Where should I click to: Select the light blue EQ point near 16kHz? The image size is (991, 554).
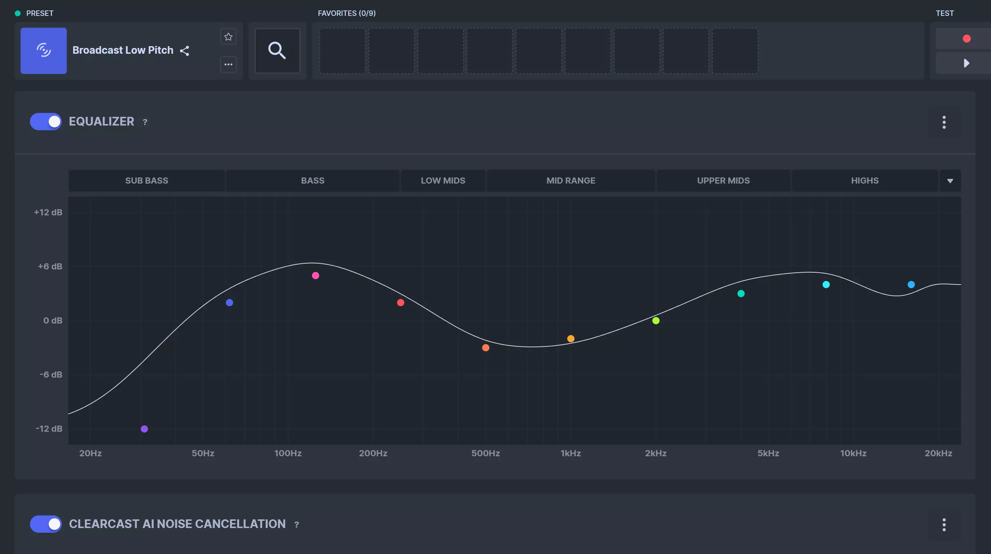911,285
